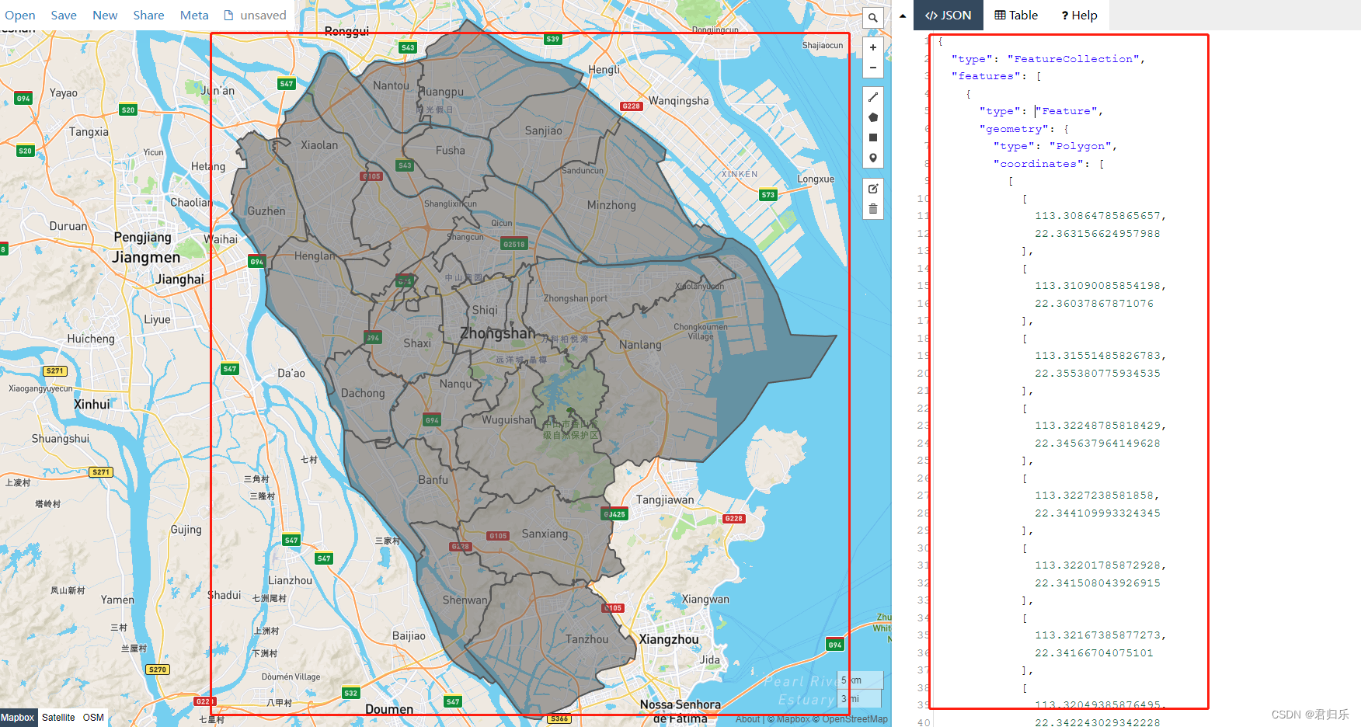The image size is (1361, 727).
Task: Select the place marker tool
Action: coord(873,158)
